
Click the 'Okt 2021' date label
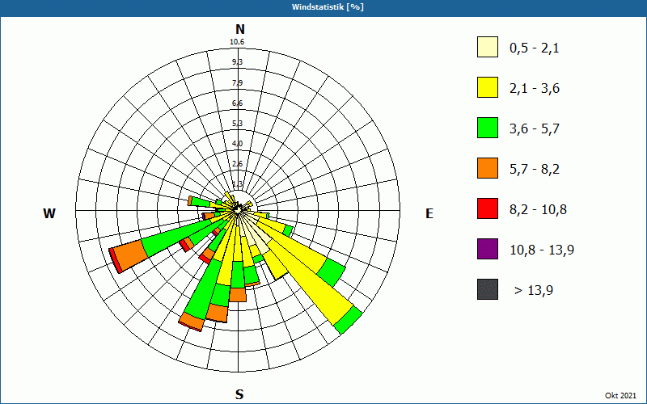pos(620,395)
